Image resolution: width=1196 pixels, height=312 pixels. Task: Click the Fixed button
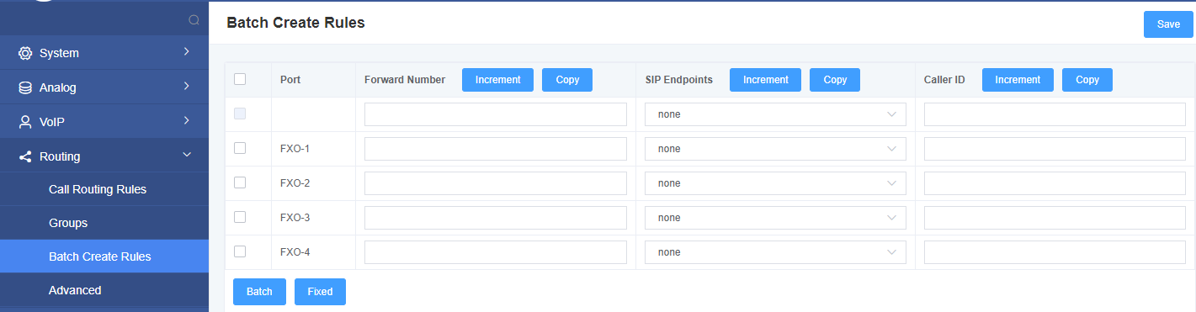tap(320, 291)
